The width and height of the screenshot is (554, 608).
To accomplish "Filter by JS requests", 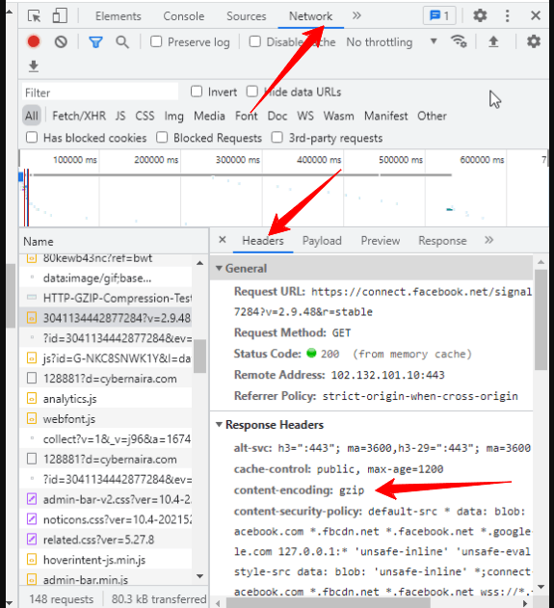I will (120, 116).
